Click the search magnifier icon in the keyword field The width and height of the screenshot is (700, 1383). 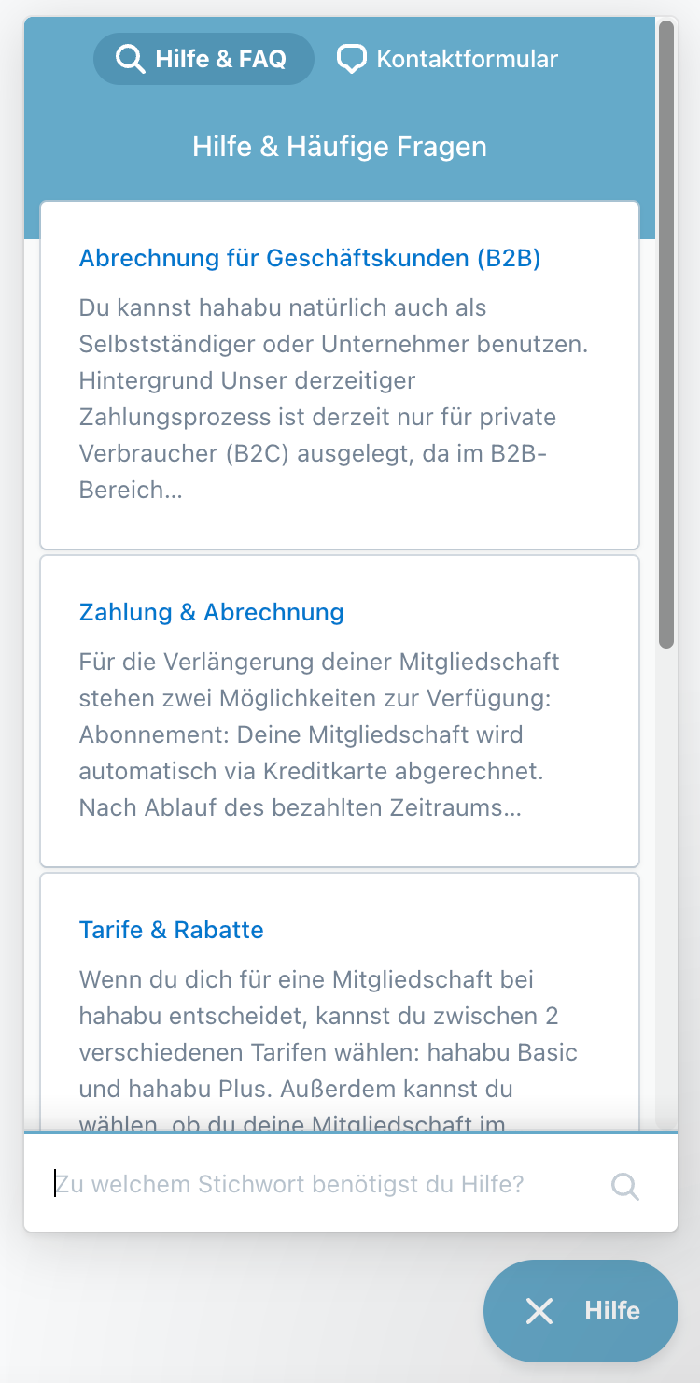point(624,1186)
